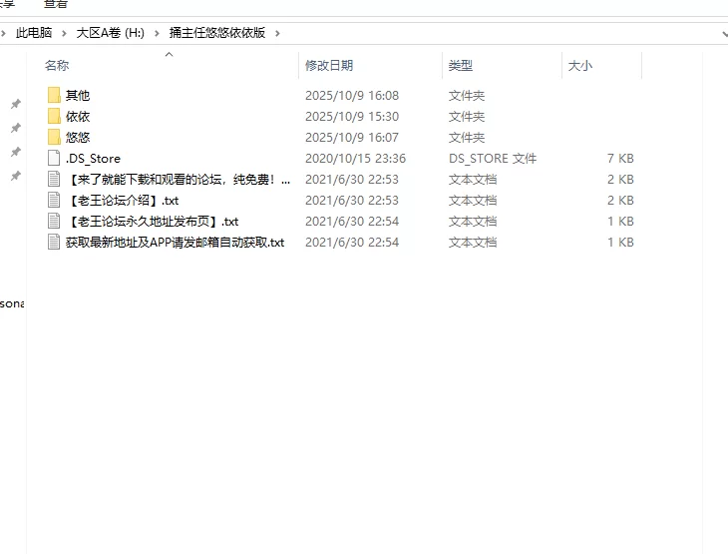Expand chevron after 捅主任悠悠依依版 in address bar
728x554 pixels.
click(277, 33)
